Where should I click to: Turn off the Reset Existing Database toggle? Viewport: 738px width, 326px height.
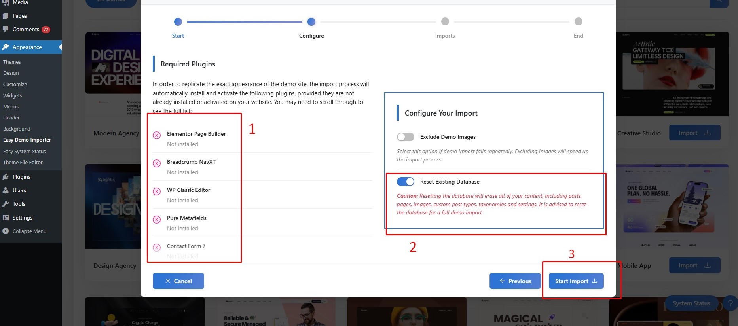click(x=405, y=182)
